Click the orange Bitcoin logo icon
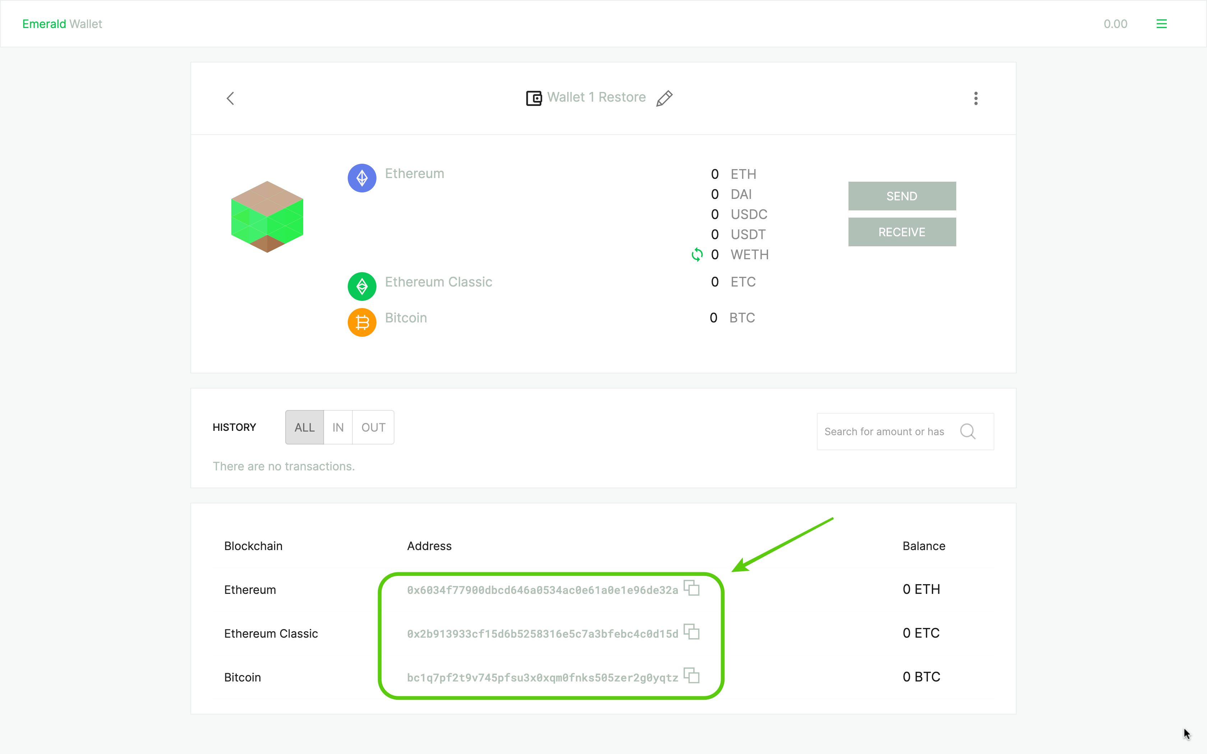Screen dimensions: 1207x754 (362, 322)
